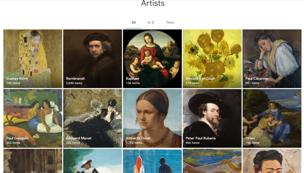This screenshot has width=304, height=173.
Task: Open the Frida Kahlo self-portrait tile
Action: click(x=272, y=161)
